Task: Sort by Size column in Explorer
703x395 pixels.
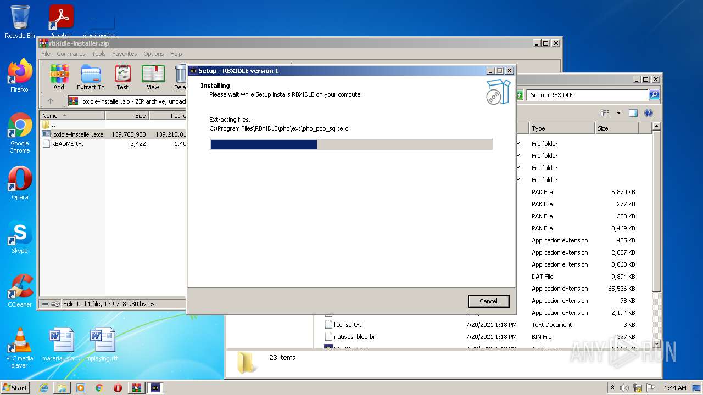Action: pyautogui.click(x=617, y=128)
